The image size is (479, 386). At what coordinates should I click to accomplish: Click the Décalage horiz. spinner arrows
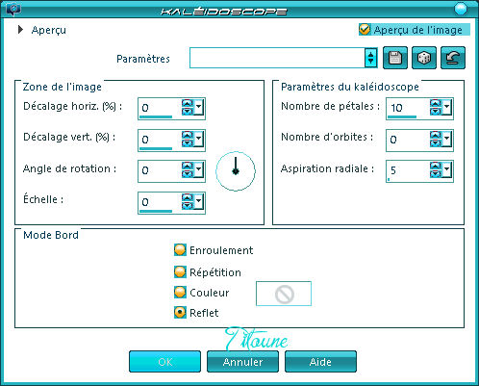[188, 107]
